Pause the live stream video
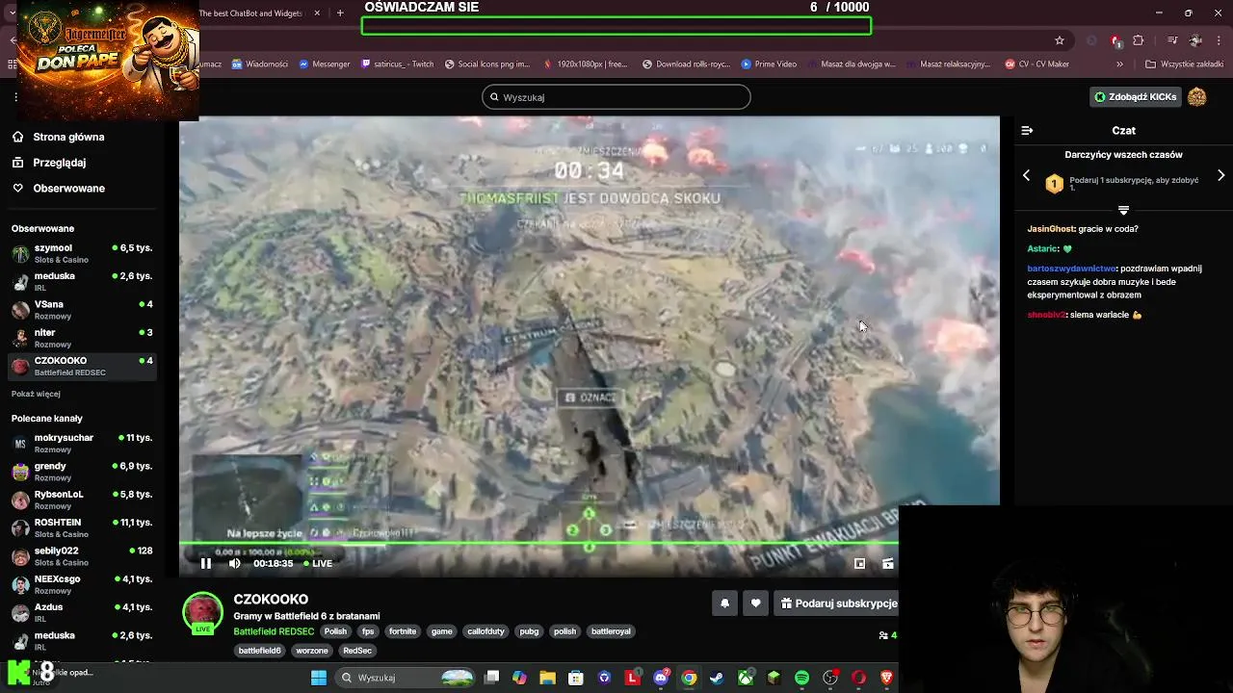 (205, 564)
